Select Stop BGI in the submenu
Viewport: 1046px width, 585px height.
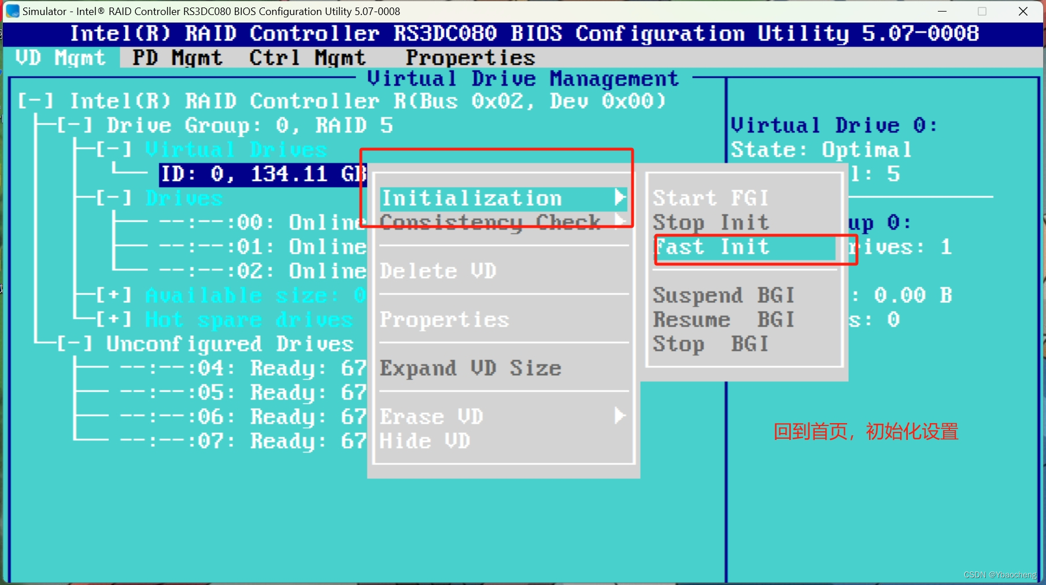[x=711, y=344]
